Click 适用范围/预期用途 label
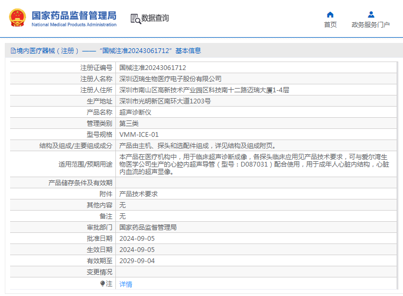Screen dimensions: 403x296 (x=85, y=164)
